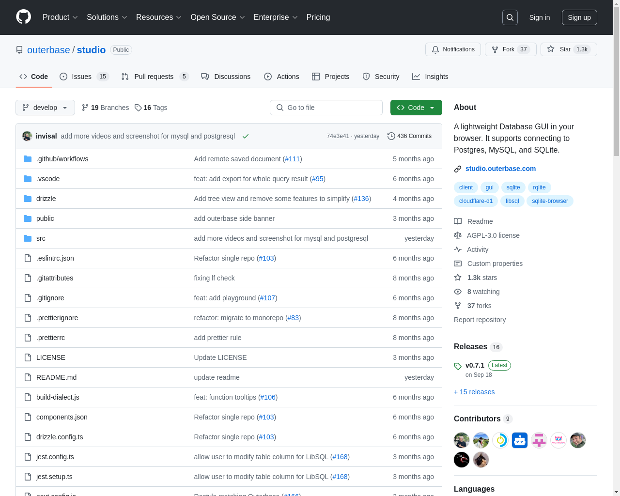Click the Activity pulse icon
Screen dimensions: 620x496
458,249
